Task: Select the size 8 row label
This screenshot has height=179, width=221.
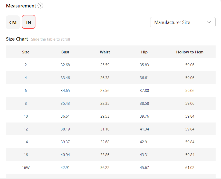Action: tap(26, 103)
